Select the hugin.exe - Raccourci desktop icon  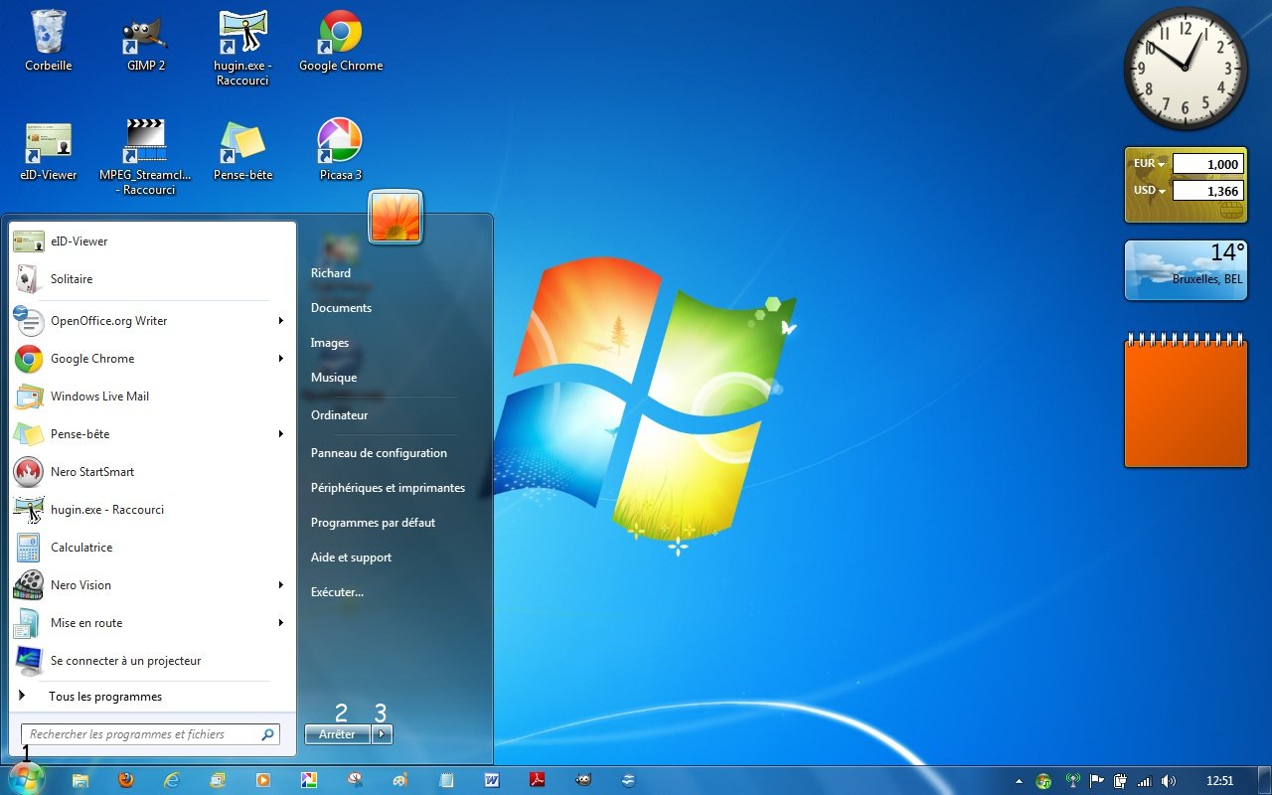tap(243, 48)
